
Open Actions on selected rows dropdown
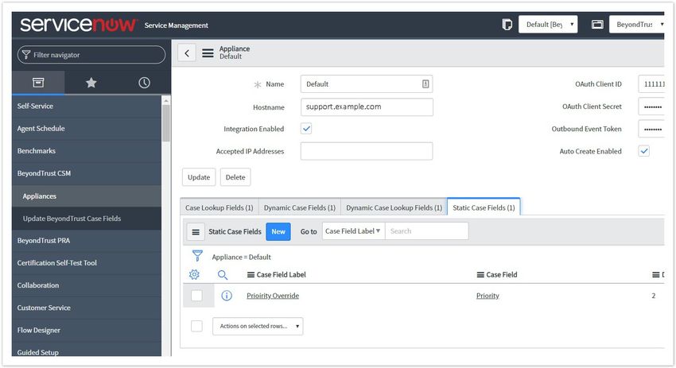point(258,326)
